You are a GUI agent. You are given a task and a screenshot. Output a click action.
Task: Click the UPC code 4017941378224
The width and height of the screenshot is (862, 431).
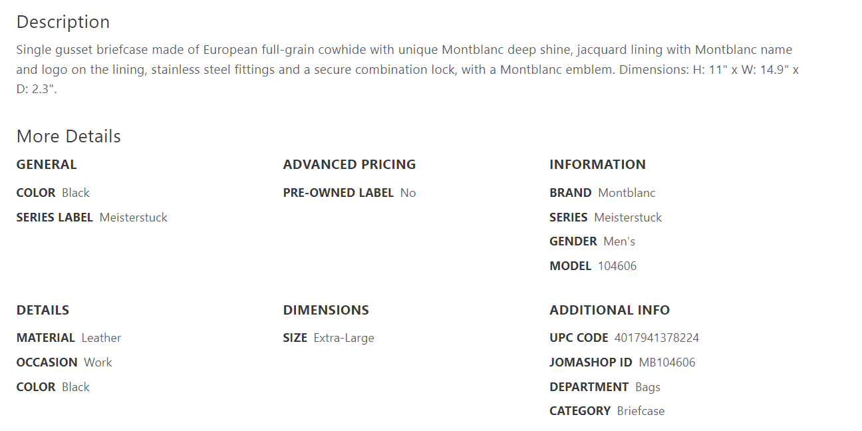click(x=656, y=338)
